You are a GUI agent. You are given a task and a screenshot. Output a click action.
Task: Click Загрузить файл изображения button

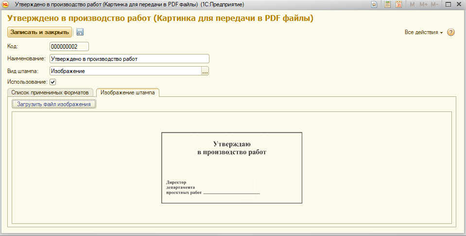click(54, 104)
